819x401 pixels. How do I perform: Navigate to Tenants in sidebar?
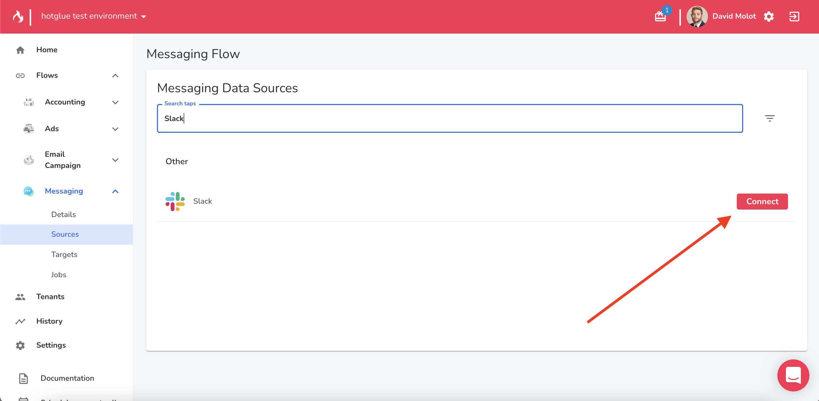[50, 296]
